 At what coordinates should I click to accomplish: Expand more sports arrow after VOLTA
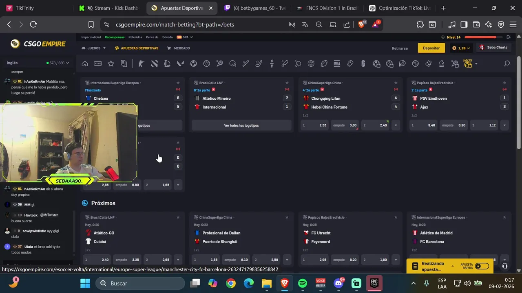click(476, 64)
